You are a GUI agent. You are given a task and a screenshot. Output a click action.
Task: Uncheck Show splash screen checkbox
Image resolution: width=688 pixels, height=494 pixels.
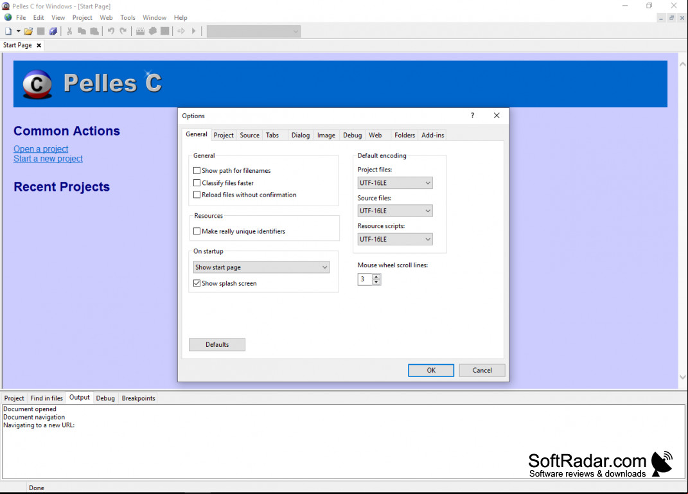[197, 283]
